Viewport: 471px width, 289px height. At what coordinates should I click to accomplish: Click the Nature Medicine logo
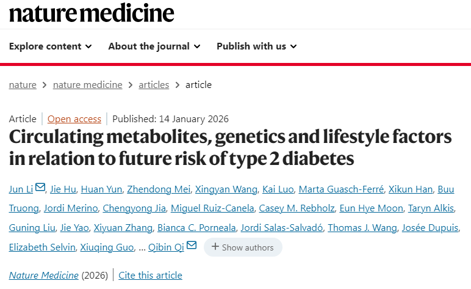(92, 13)
